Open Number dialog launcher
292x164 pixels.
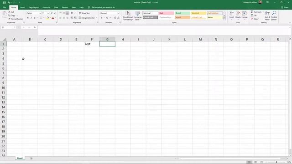[x=120, y=22]
